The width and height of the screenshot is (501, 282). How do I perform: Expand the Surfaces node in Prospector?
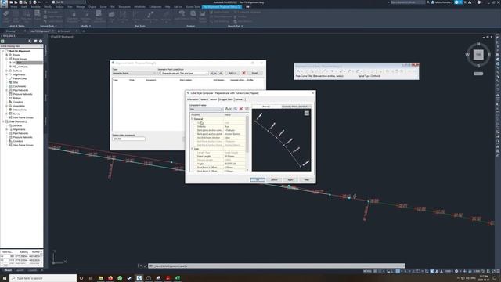click(7, 70)
